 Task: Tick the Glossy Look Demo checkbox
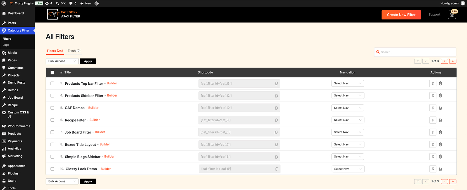tap(52, 169)
